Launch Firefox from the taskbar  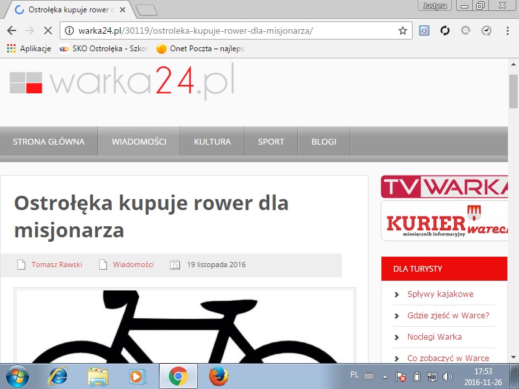pyautogui.click(x=219, y=377)
